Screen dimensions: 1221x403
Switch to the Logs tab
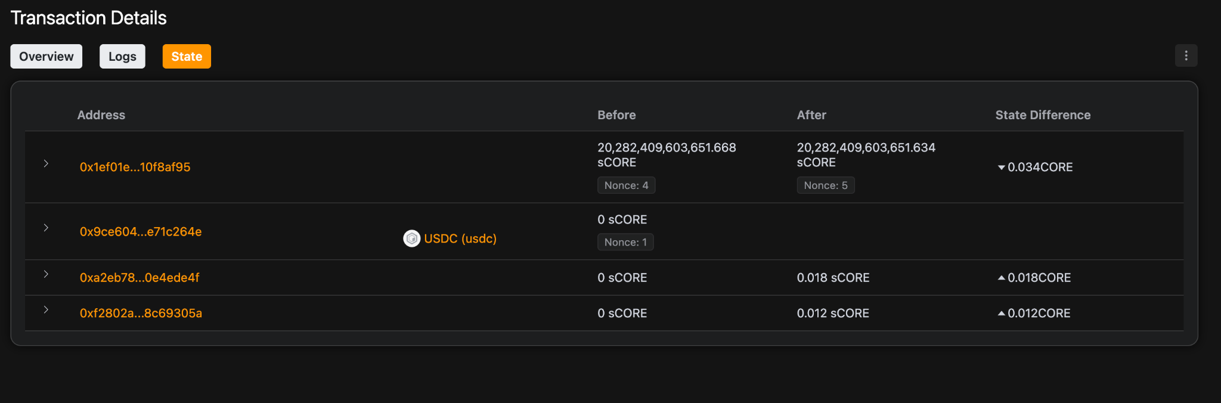[122, 57]
